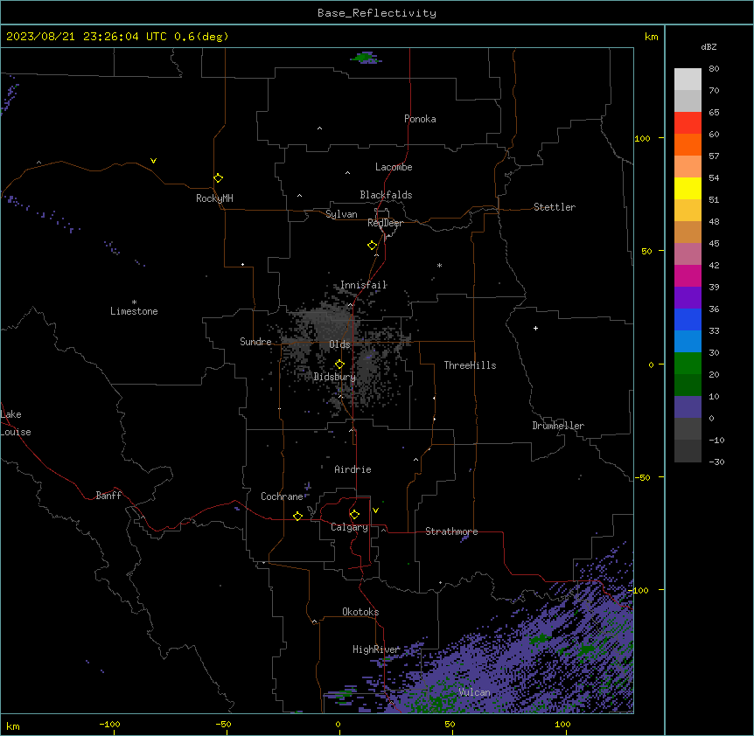
Task: Click the Cochrane label
Action: [x=282, y=496]
